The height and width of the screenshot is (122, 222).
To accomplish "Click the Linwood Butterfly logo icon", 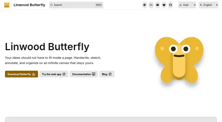I will (7, 5).
